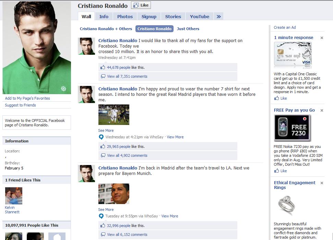Open author name on the number 7 shirt post
This screenshot has height=240, width=333.
pyautogui.click(x=118, y=89)
